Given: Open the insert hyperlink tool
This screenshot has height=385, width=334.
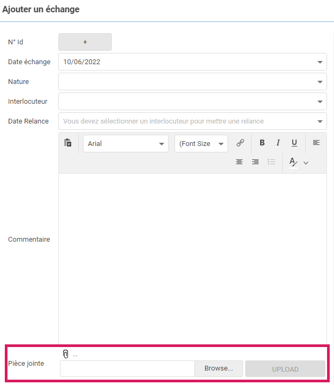Looking at the screenshot, I should [240, 143].
